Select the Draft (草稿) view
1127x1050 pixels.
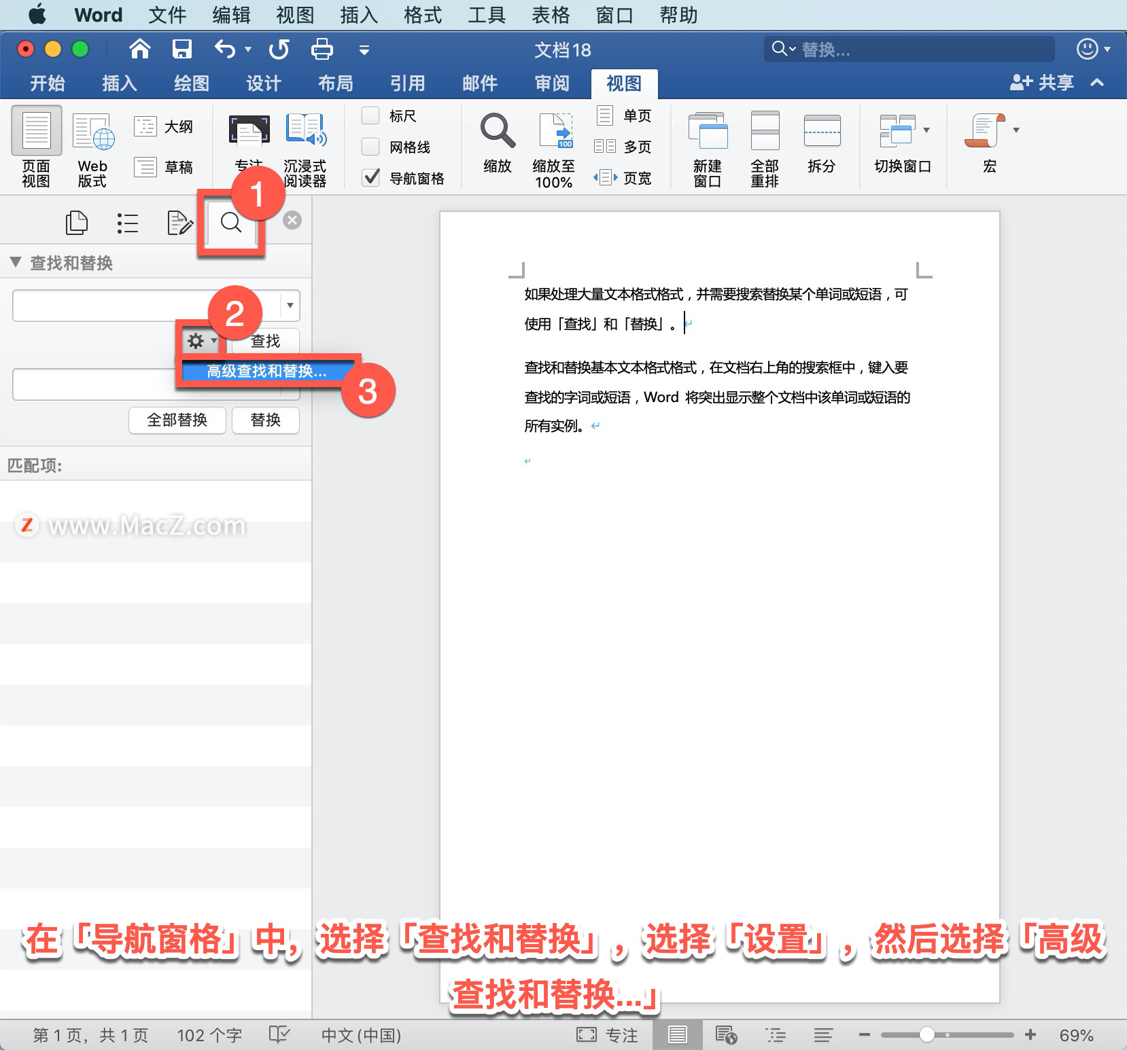(164, 167)
